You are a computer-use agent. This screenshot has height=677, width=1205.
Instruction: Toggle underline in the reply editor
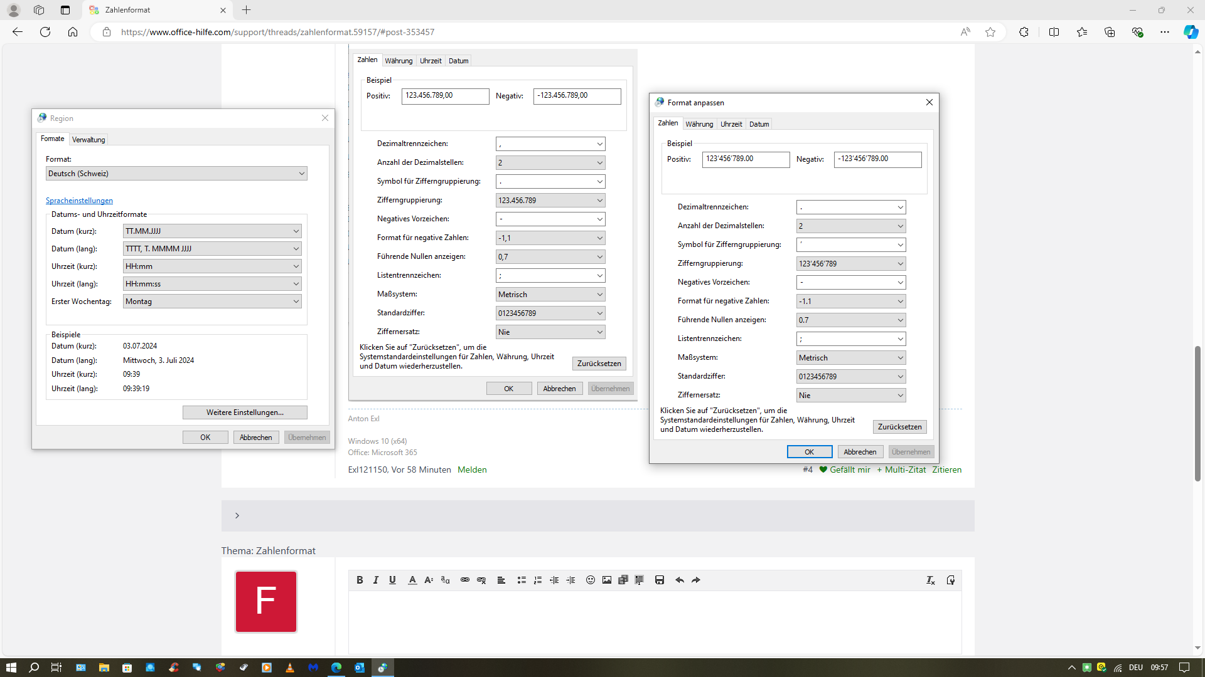pos(392,580)
